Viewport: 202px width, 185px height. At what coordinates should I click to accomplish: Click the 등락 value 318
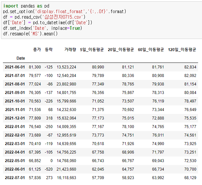coord(49,118)
